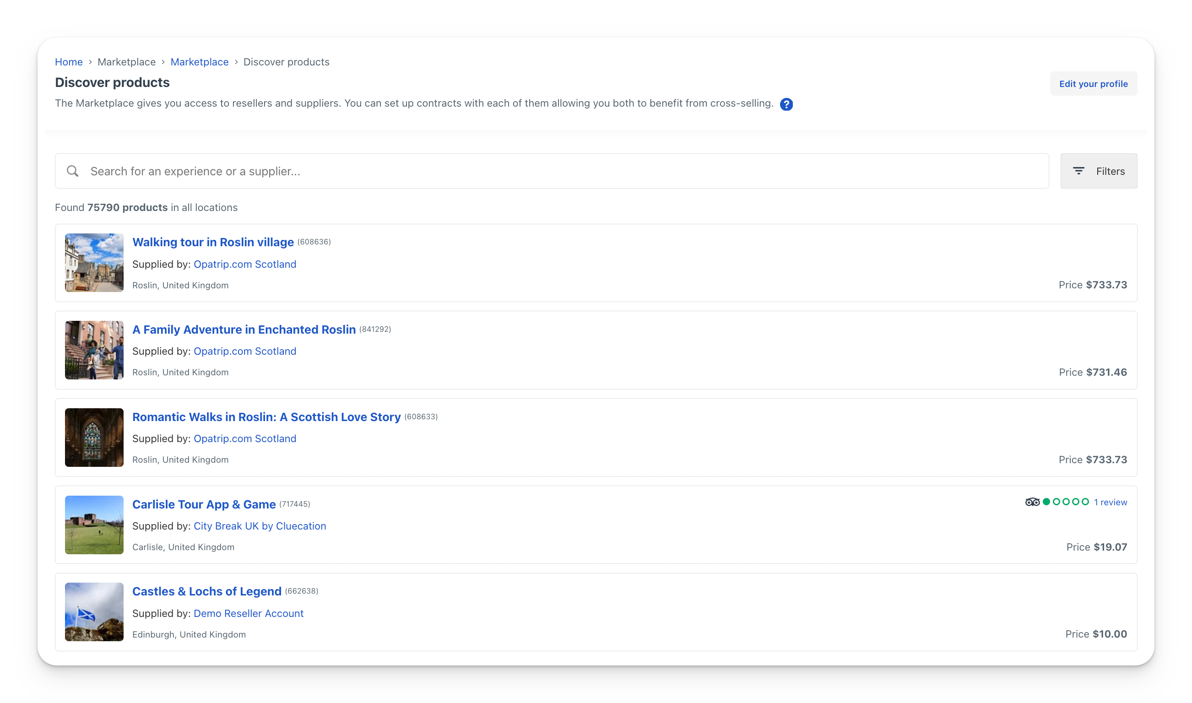
Task: Click the stained glass Romantic Walks thumbnail
Action: [94, 438]
